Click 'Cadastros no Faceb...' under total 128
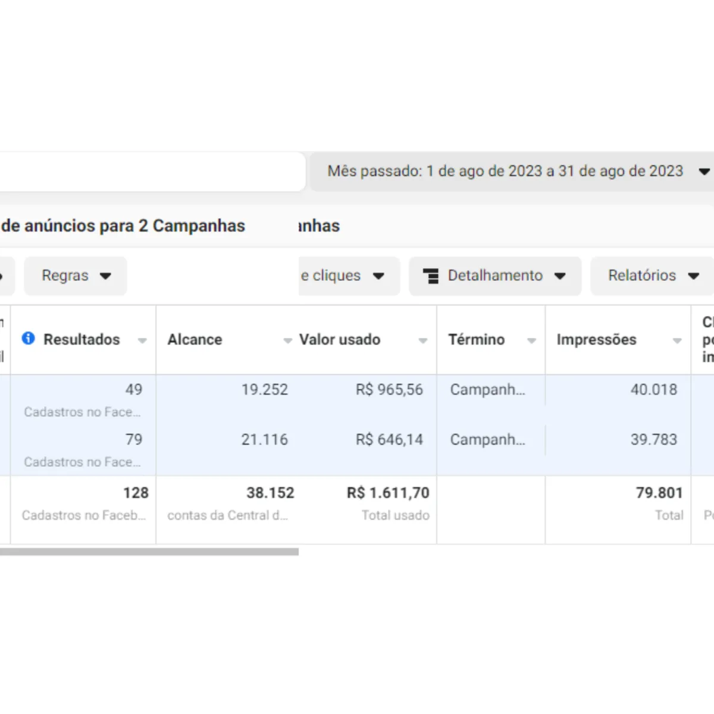This screenshot has width=714, height=714. pyautogui.click(x=83, y=515)
